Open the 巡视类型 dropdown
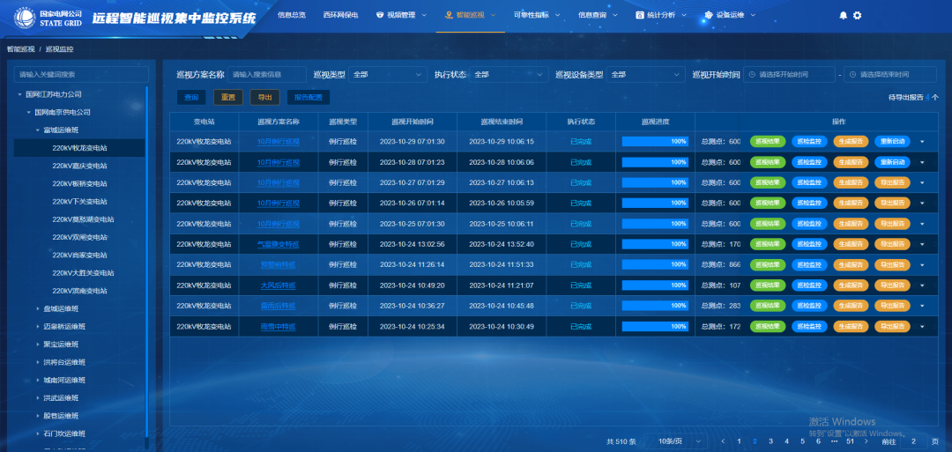Viewport: 952px width, 452px height. pos(388,75)
